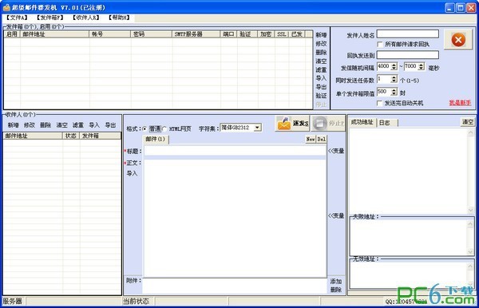Increase minimum random send interval spinner
This screenshot has height=308, width=479.
pyautogui.click(x=394, y=65)
